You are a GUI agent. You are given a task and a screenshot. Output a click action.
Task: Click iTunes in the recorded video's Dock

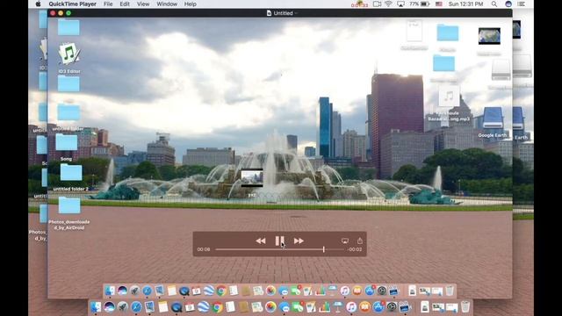(345, 291)
